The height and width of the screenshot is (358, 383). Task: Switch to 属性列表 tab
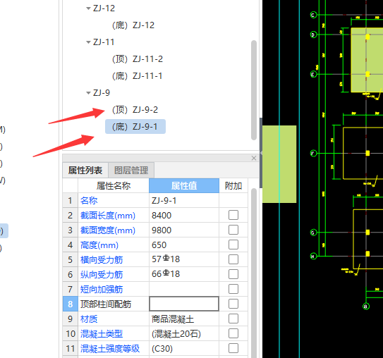[x=85, y=171]
